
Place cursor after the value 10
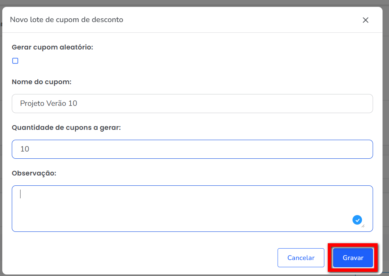click(30, 149)
